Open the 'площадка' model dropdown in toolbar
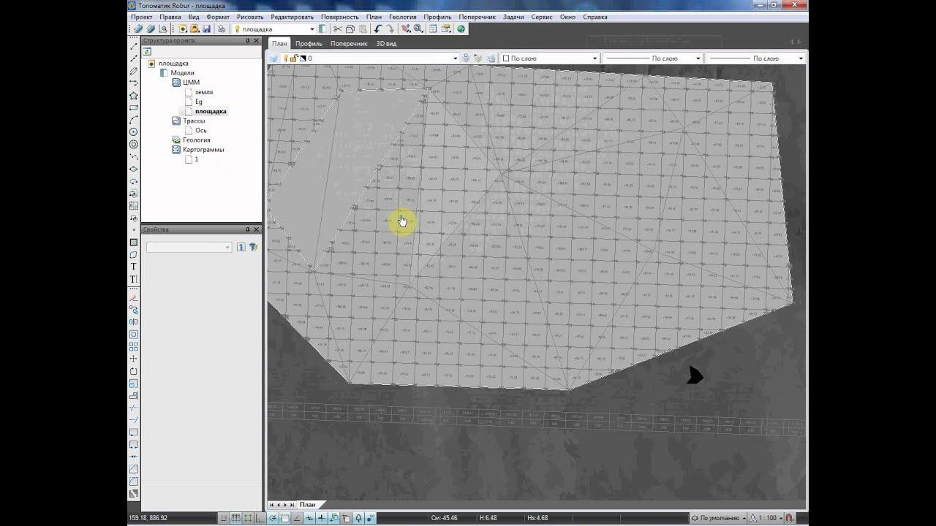 tap(312, 29)
